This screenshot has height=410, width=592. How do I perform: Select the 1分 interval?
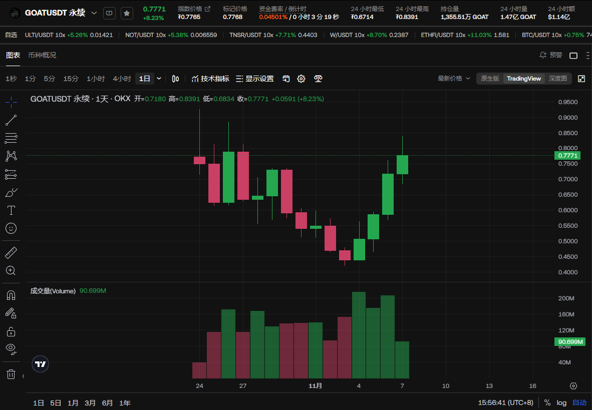pyautogui.click(x=30, y=79)
